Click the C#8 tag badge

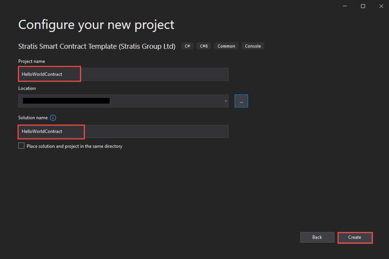pos(204,47)
